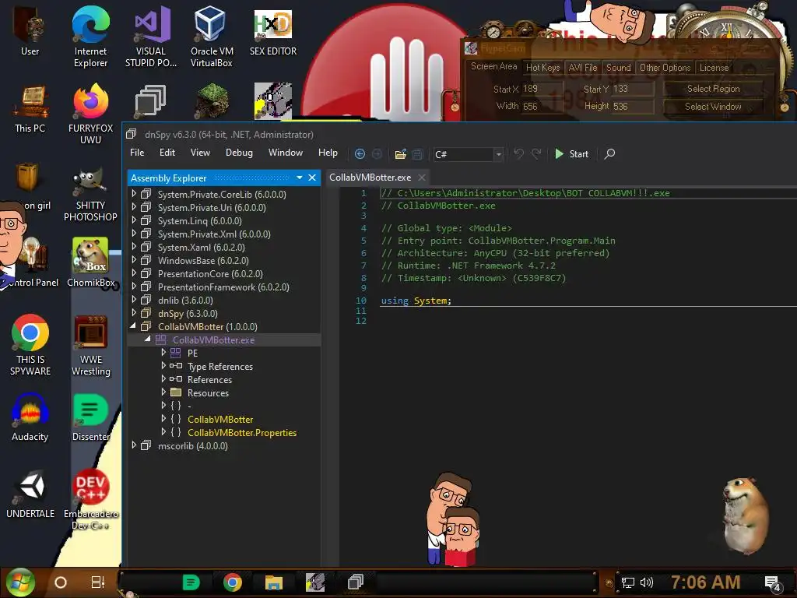This screenshot has width=797, height=598.
Task: Open Chrome from the taskbar
Action: coord(232,582)
